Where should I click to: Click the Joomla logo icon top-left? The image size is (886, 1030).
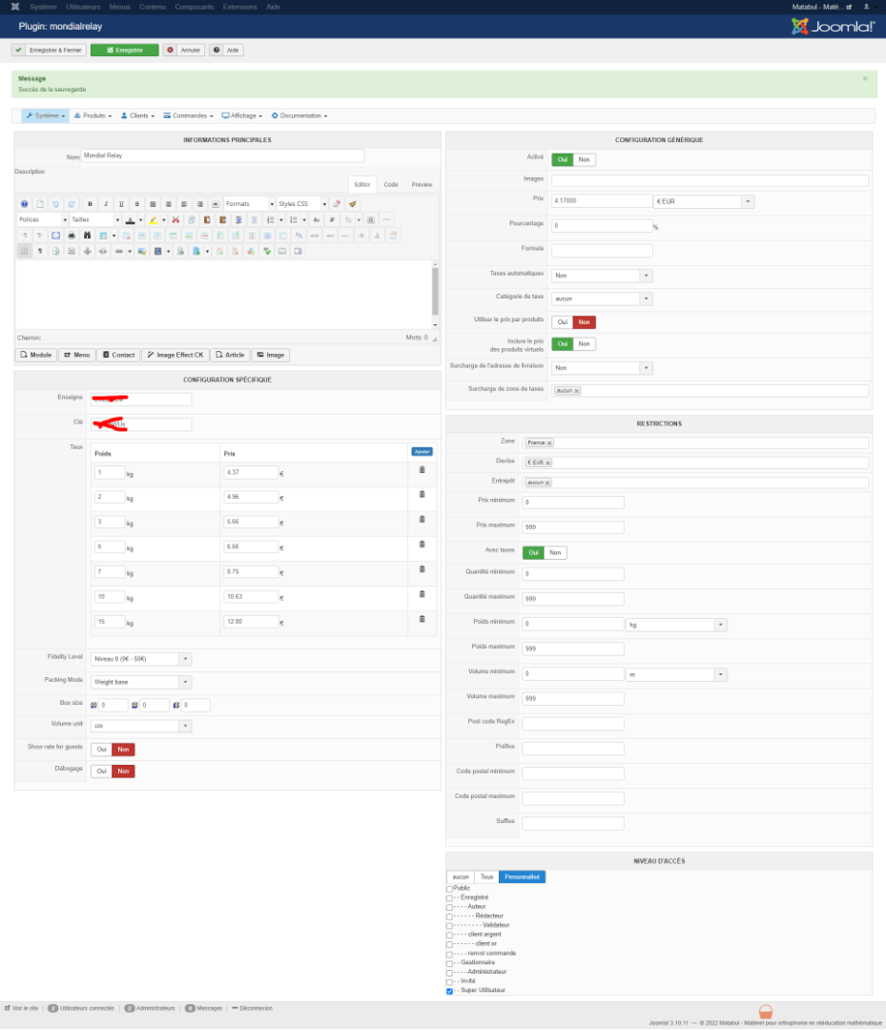(x=15, y=7)
